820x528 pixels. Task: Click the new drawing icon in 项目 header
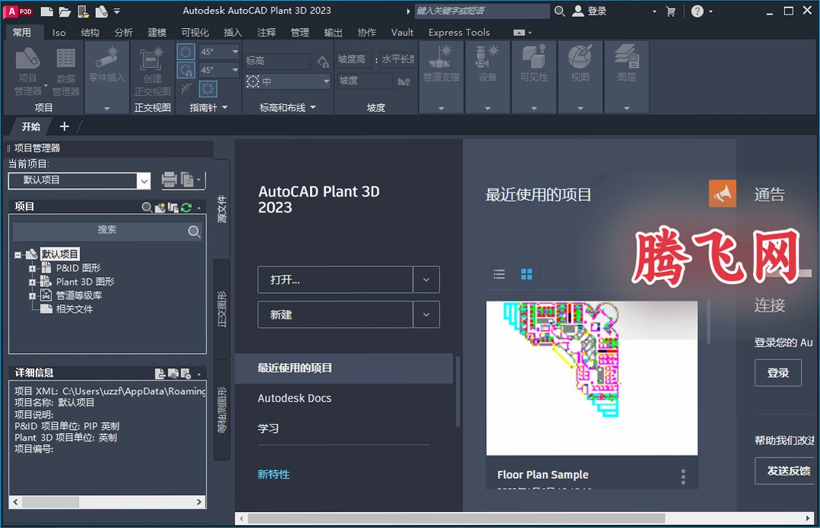tap(160, 208)
